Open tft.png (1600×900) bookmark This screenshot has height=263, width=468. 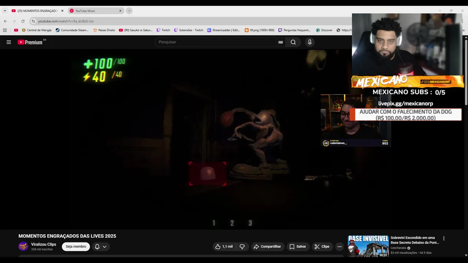(x=259, y=30)
